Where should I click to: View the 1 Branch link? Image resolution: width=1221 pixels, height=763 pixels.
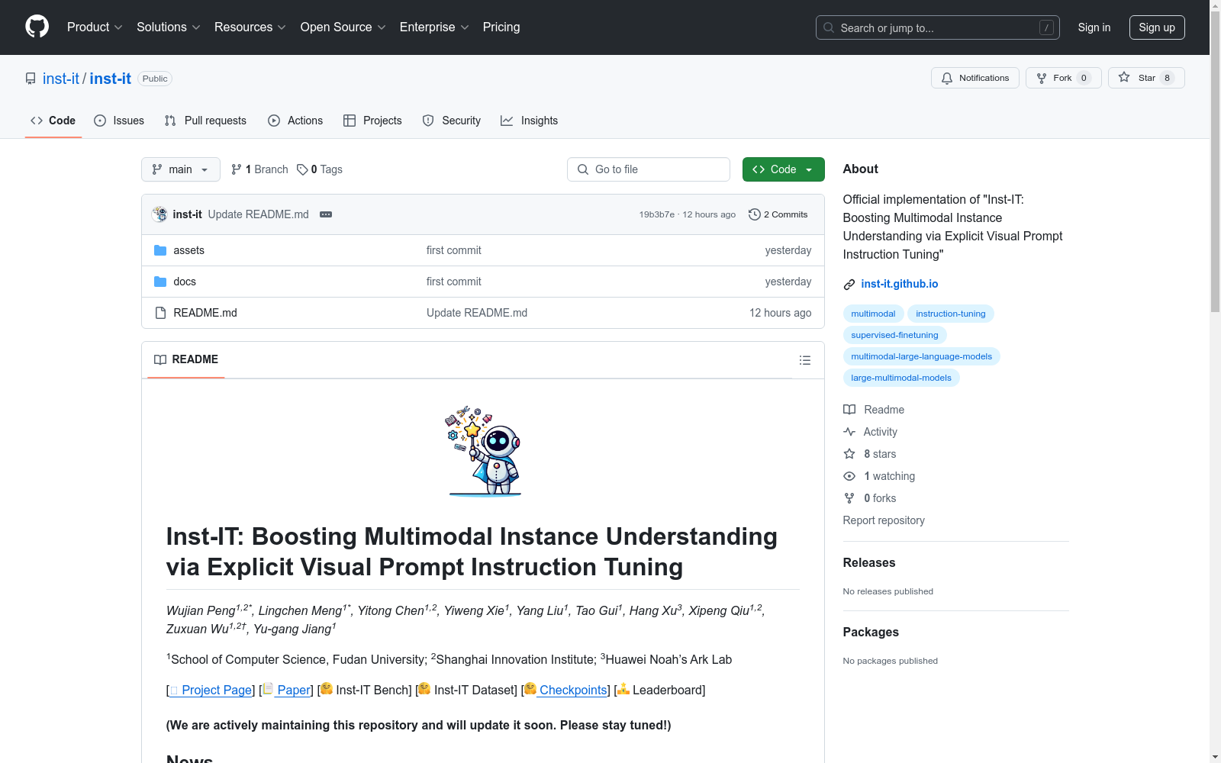tap(259, 169)
